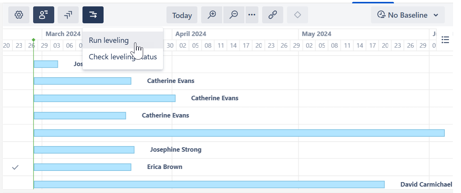Viewport: 461px width, 193px height.
Task: Select Run leveling from the menu
Action: 109,40
